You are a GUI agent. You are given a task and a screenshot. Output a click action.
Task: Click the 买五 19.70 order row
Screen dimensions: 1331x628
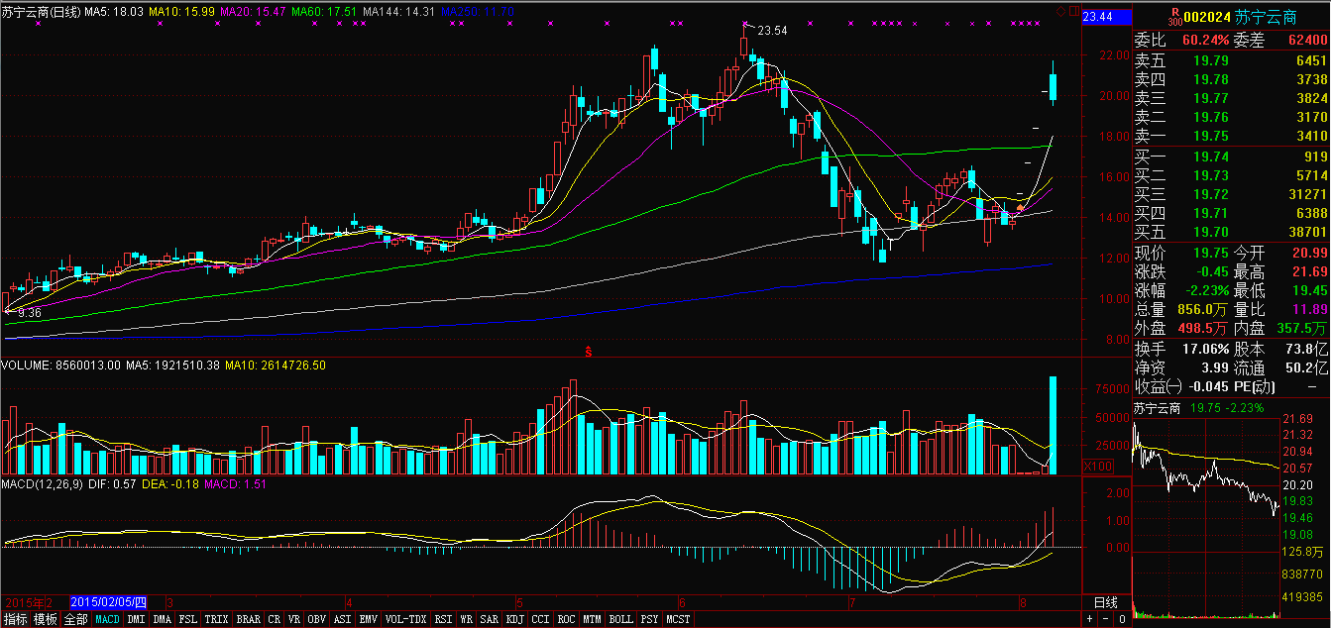(1231, 232)
